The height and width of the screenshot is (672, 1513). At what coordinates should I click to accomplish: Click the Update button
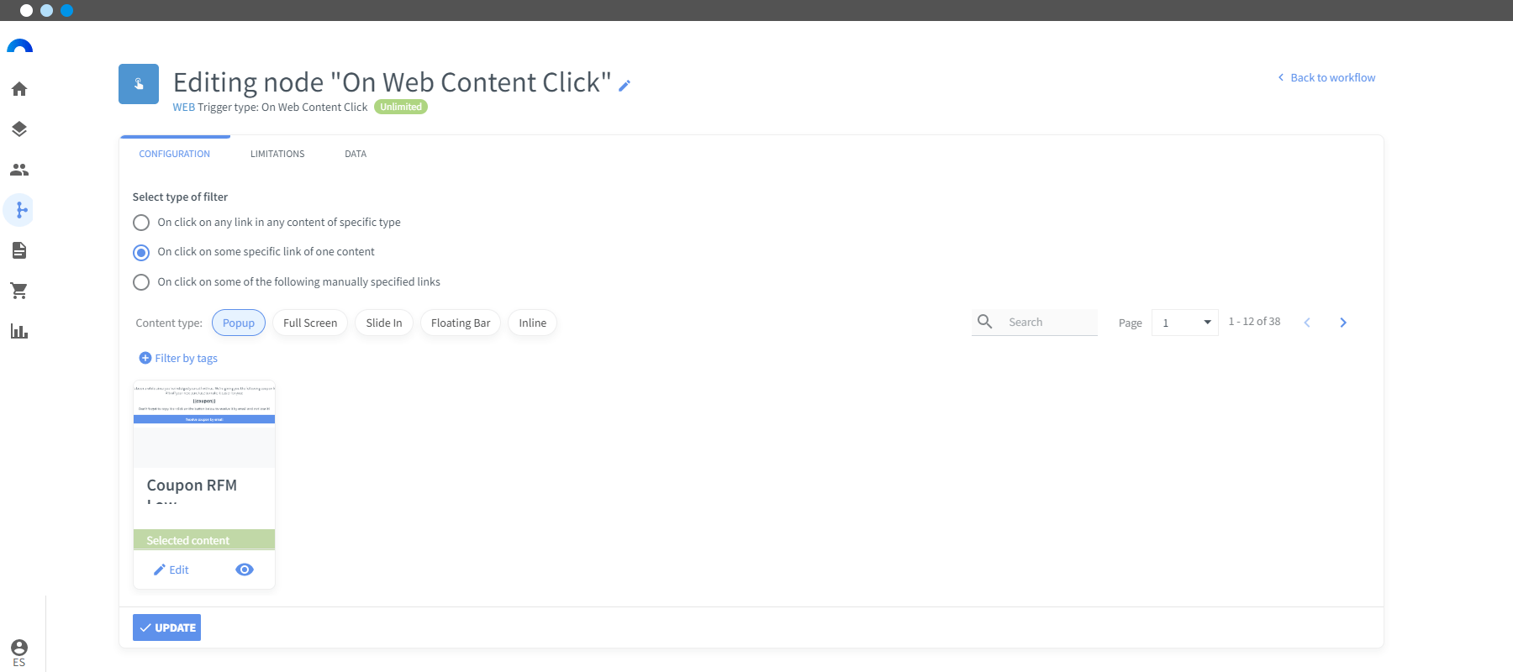click(166, 627)
